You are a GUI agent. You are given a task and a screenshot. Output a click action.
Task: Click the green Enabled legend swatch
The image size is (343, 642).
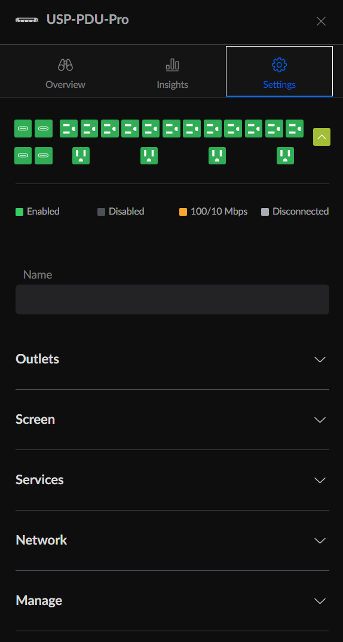19,212
